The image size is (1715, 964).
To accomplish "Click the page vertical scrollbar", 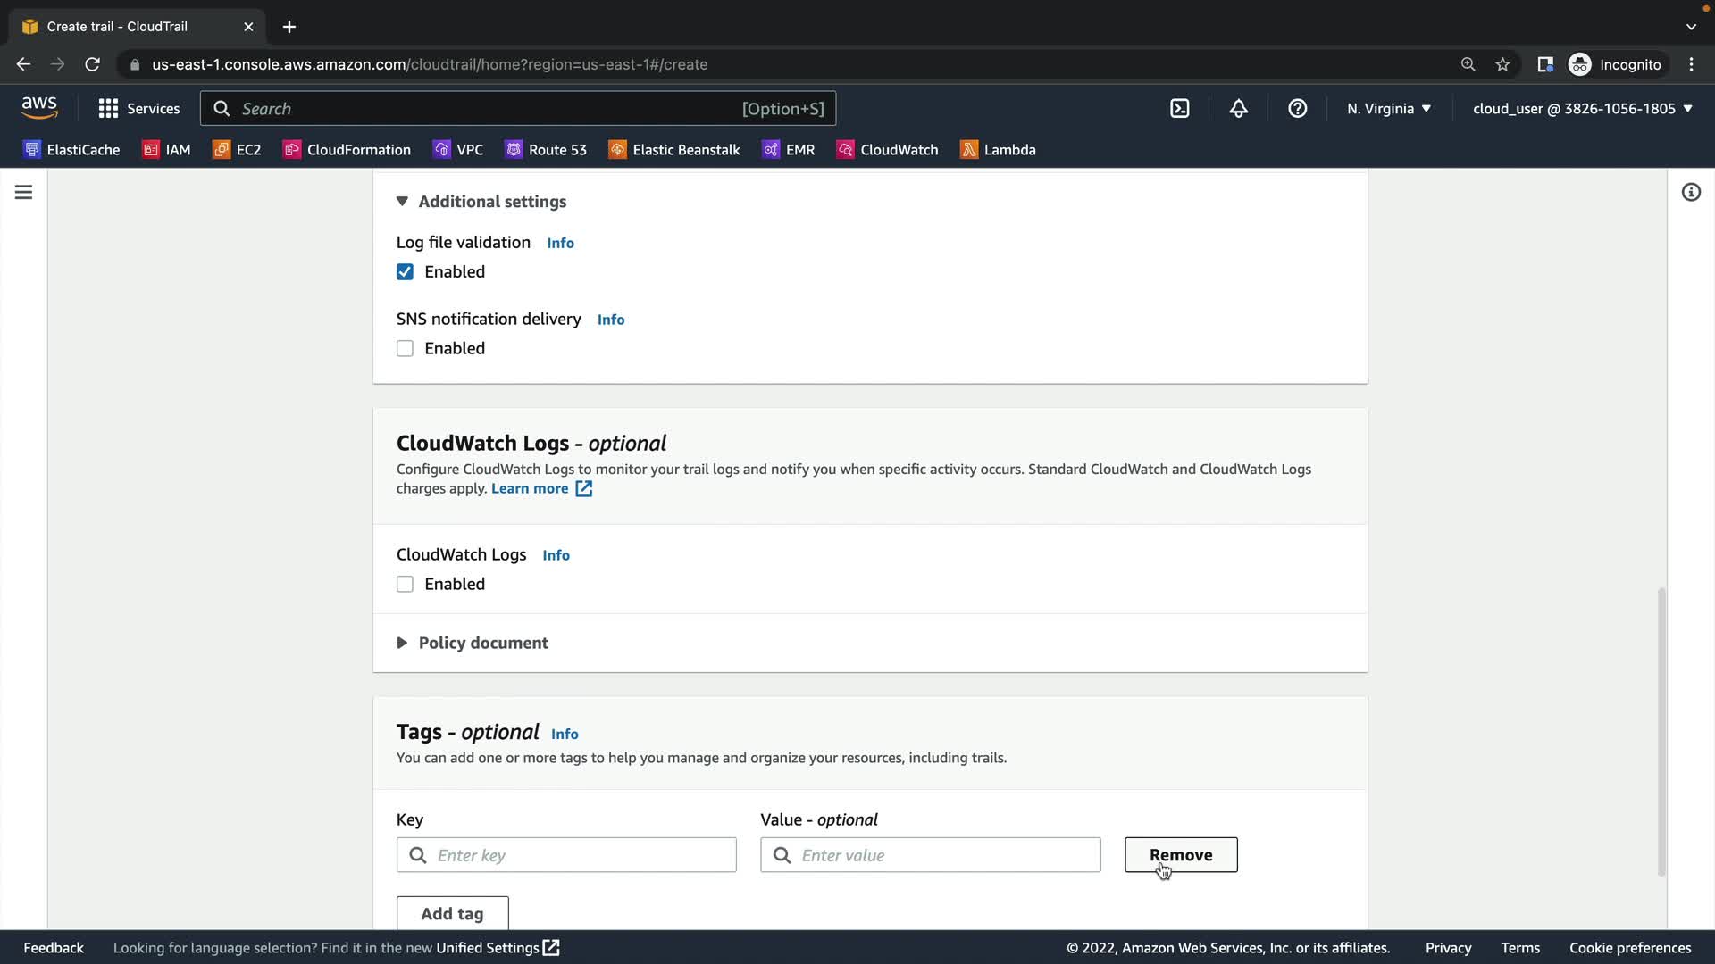I will (x=1661, y=732).
